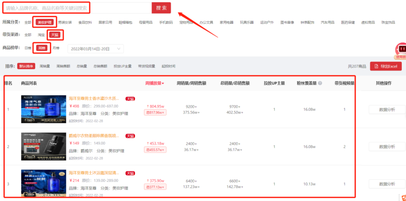The image size is (406, 201).
Task: Select the 虚拟商品 category
Action: pyautogui.click(x=368, y=22)
